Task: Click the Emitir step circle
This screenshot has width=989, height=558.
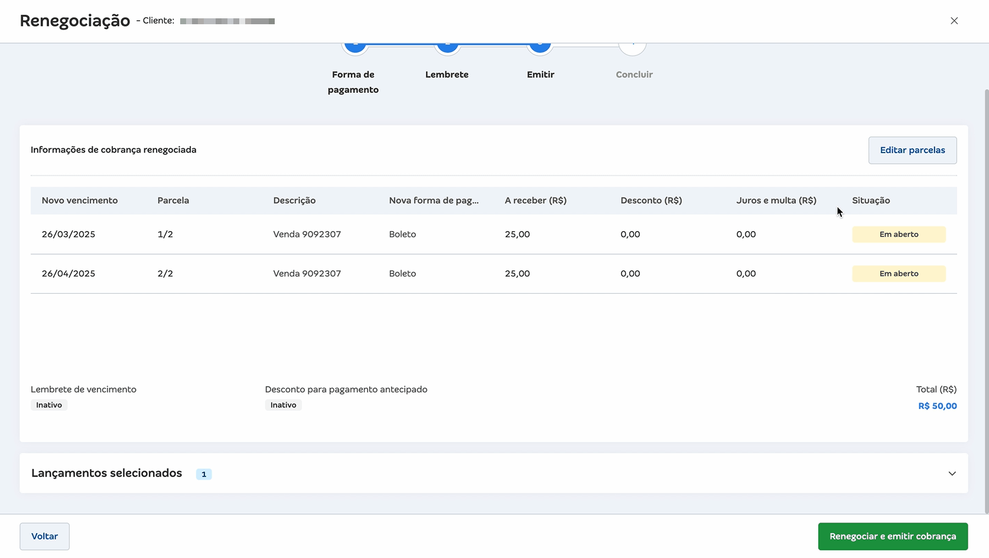Action: (x=539, y=48)
